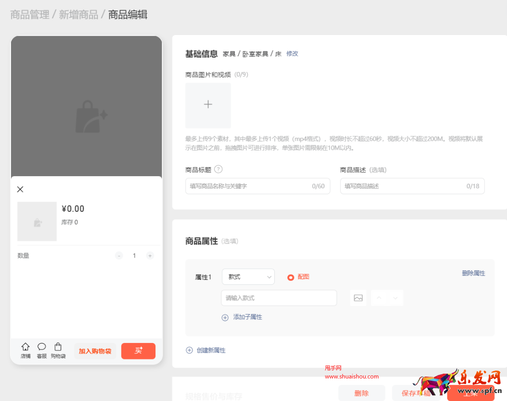Increase quantity with the plus stepper
Viewport: 507px width, 401px height.
(149, 255)
